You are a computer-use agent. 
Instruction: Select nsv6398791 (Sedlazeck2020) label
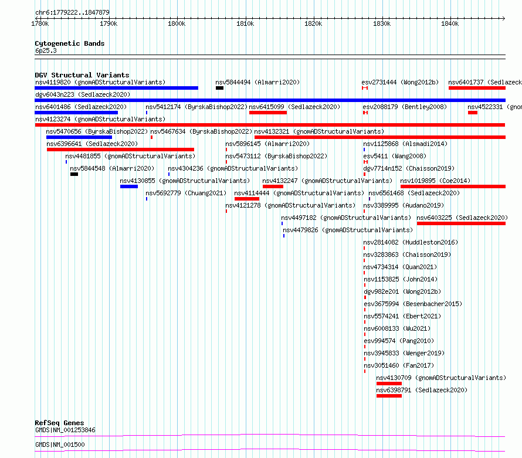point(422,390)
